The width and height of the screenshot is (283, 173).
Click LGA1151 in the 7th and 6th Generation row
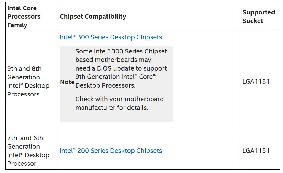click(x=256, y=151)
